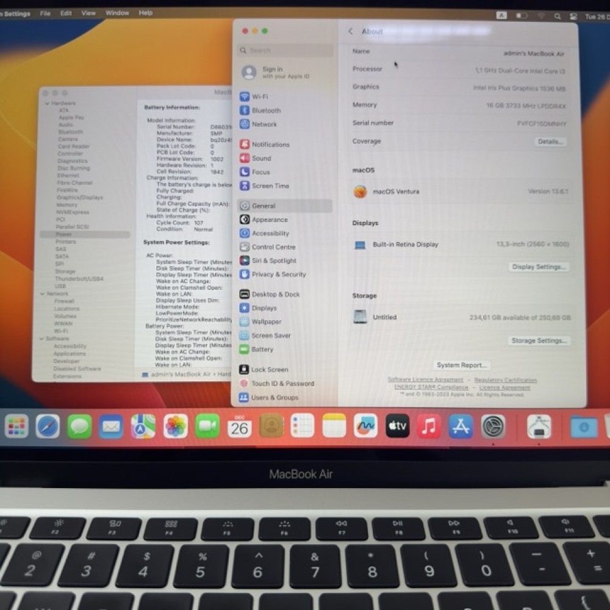Open Calendar showing 26 in Dock

[239, 426]
